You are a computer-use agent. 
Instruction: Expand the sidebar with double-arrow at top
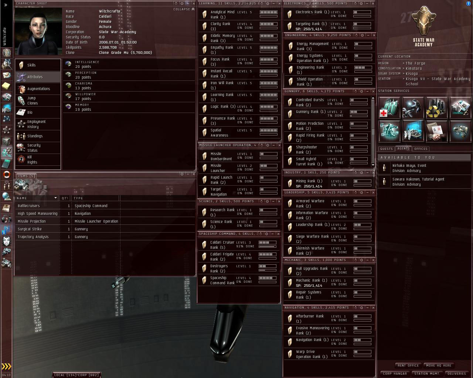(6, 5)
